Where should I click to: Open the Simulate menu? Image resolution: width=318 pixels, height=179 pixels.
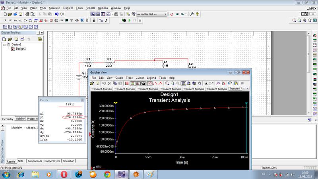[55, 8]
